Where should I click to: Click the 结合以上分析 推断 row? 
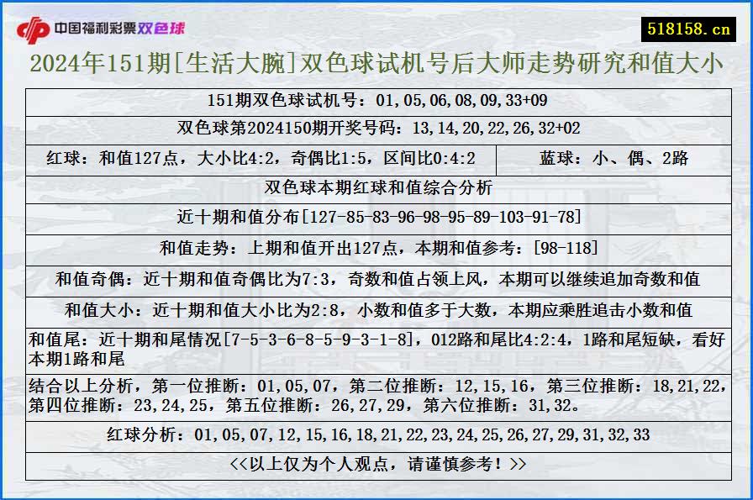point(376,397)
